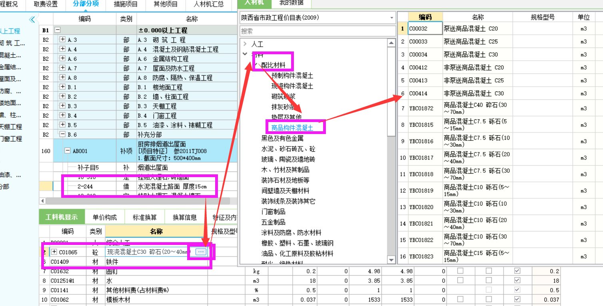Collapse the B.6 补充分部 section
This screenshot has height=306, width=603.
pyautogui.click(x=62, y=134)
